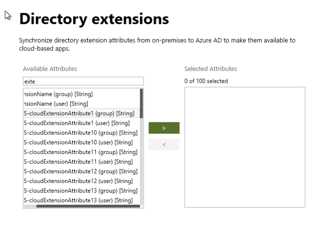Highlight cloudExtensionAttribute13 (user) item

click(x=78, y=200)
